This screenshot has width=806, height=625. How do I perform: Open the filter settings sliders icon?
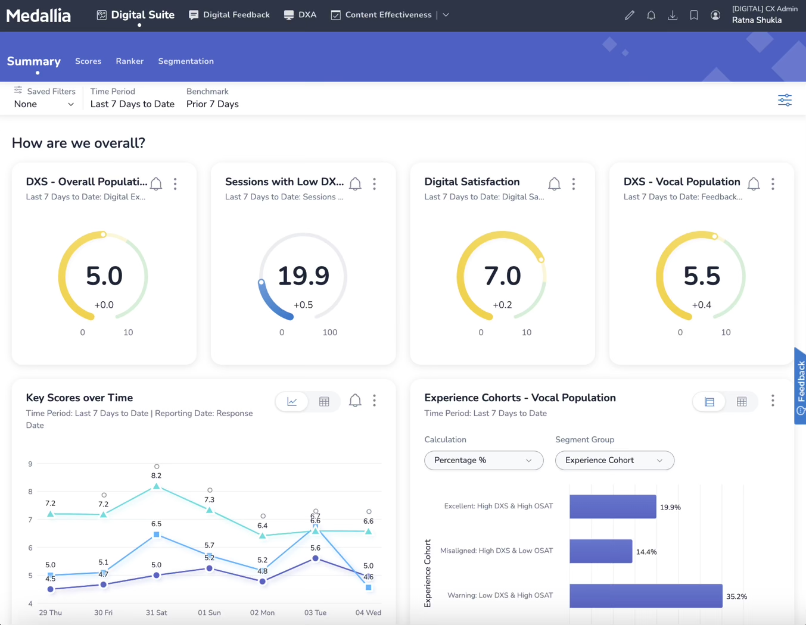point(785,100)
